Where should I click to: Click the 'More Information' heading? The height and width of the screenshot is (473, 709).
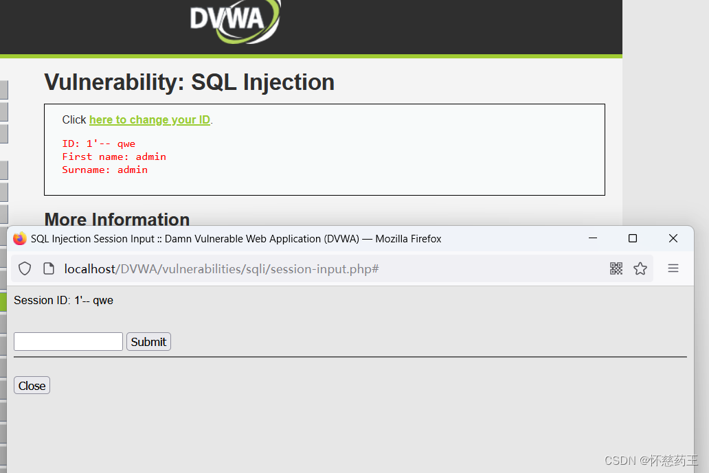click(117, 219)
